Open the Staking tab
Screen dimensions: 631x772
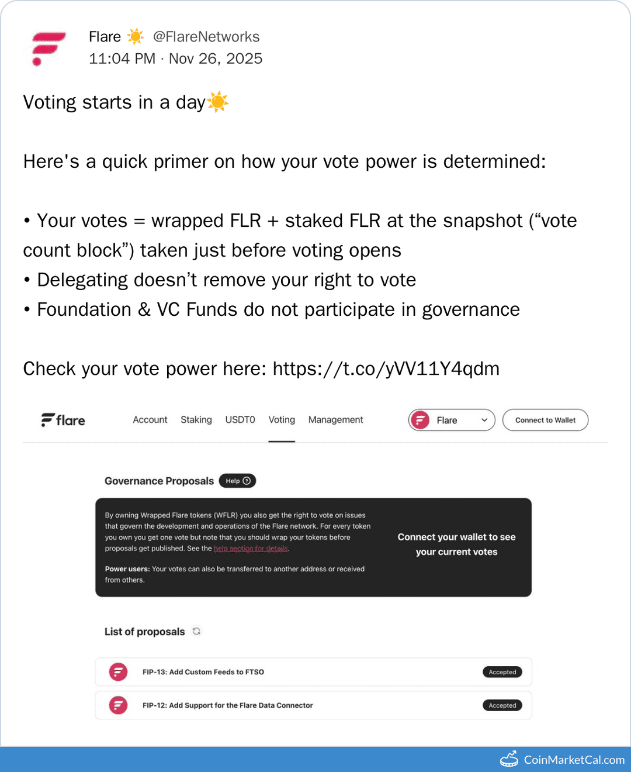(196, 420)
